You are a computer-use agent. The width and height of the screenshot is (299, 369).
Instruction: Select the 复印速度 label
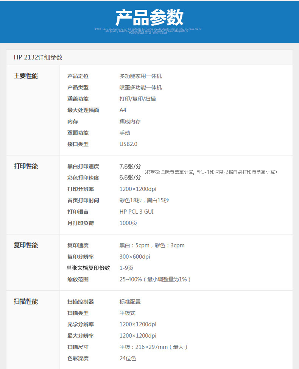(x=78, y=245)
